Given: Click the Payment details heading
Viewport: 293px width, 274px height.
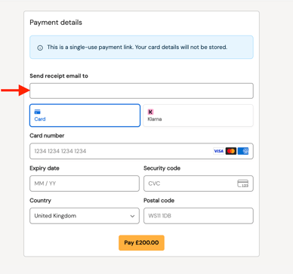Looking at the screenshot, I should [56, 23].
